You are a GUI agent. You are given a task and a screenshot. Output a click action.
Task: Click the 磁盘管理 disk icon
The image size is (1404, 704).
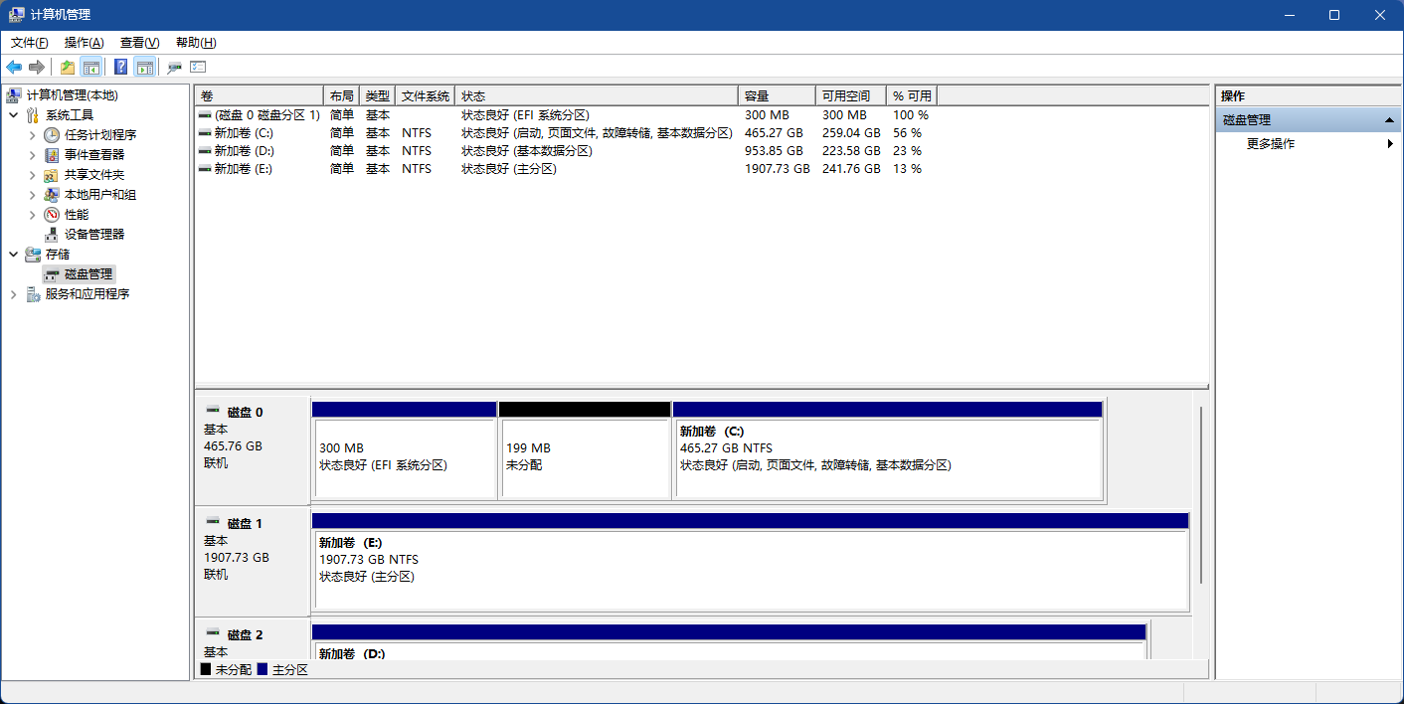tap(52, 274)
